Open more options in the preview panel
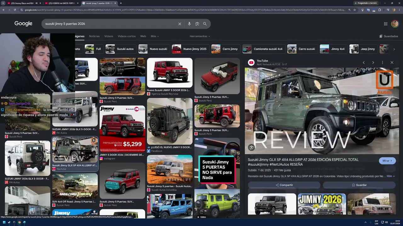The width and height of the screenshot is (403, 226). point(383,62)
